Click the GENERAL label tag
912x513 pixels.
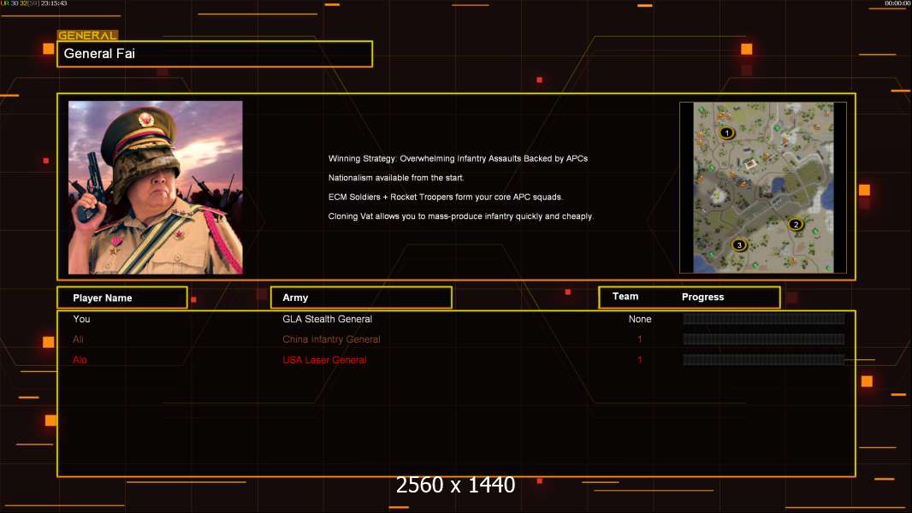[87, 35]
